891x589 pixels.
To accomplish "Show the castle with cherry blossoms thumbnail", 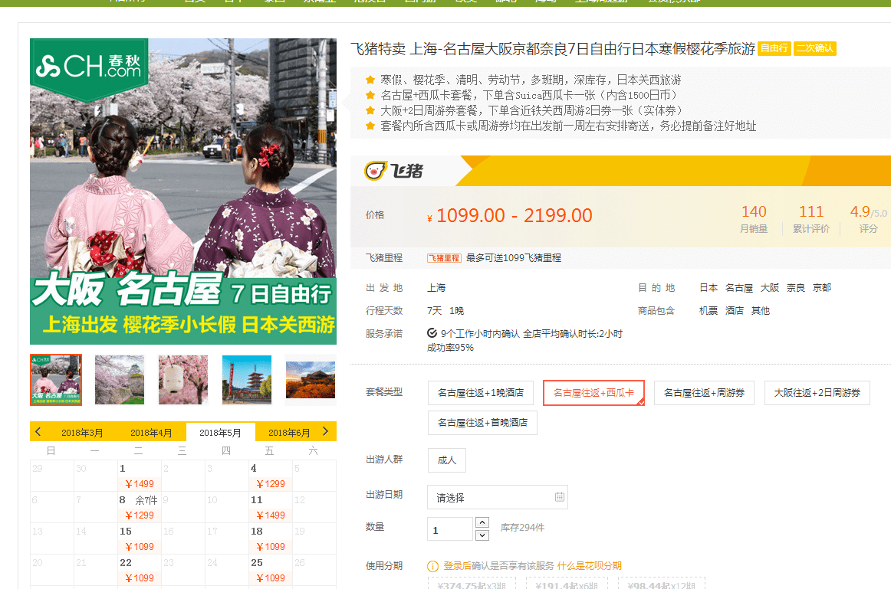I will point(120,380).
